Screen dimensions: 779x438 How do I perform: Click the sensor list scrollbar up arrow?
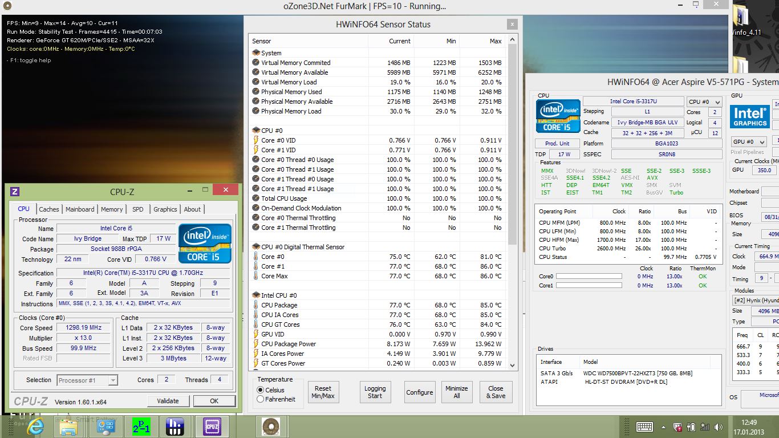pyautogui.click(x=512, y=38)
